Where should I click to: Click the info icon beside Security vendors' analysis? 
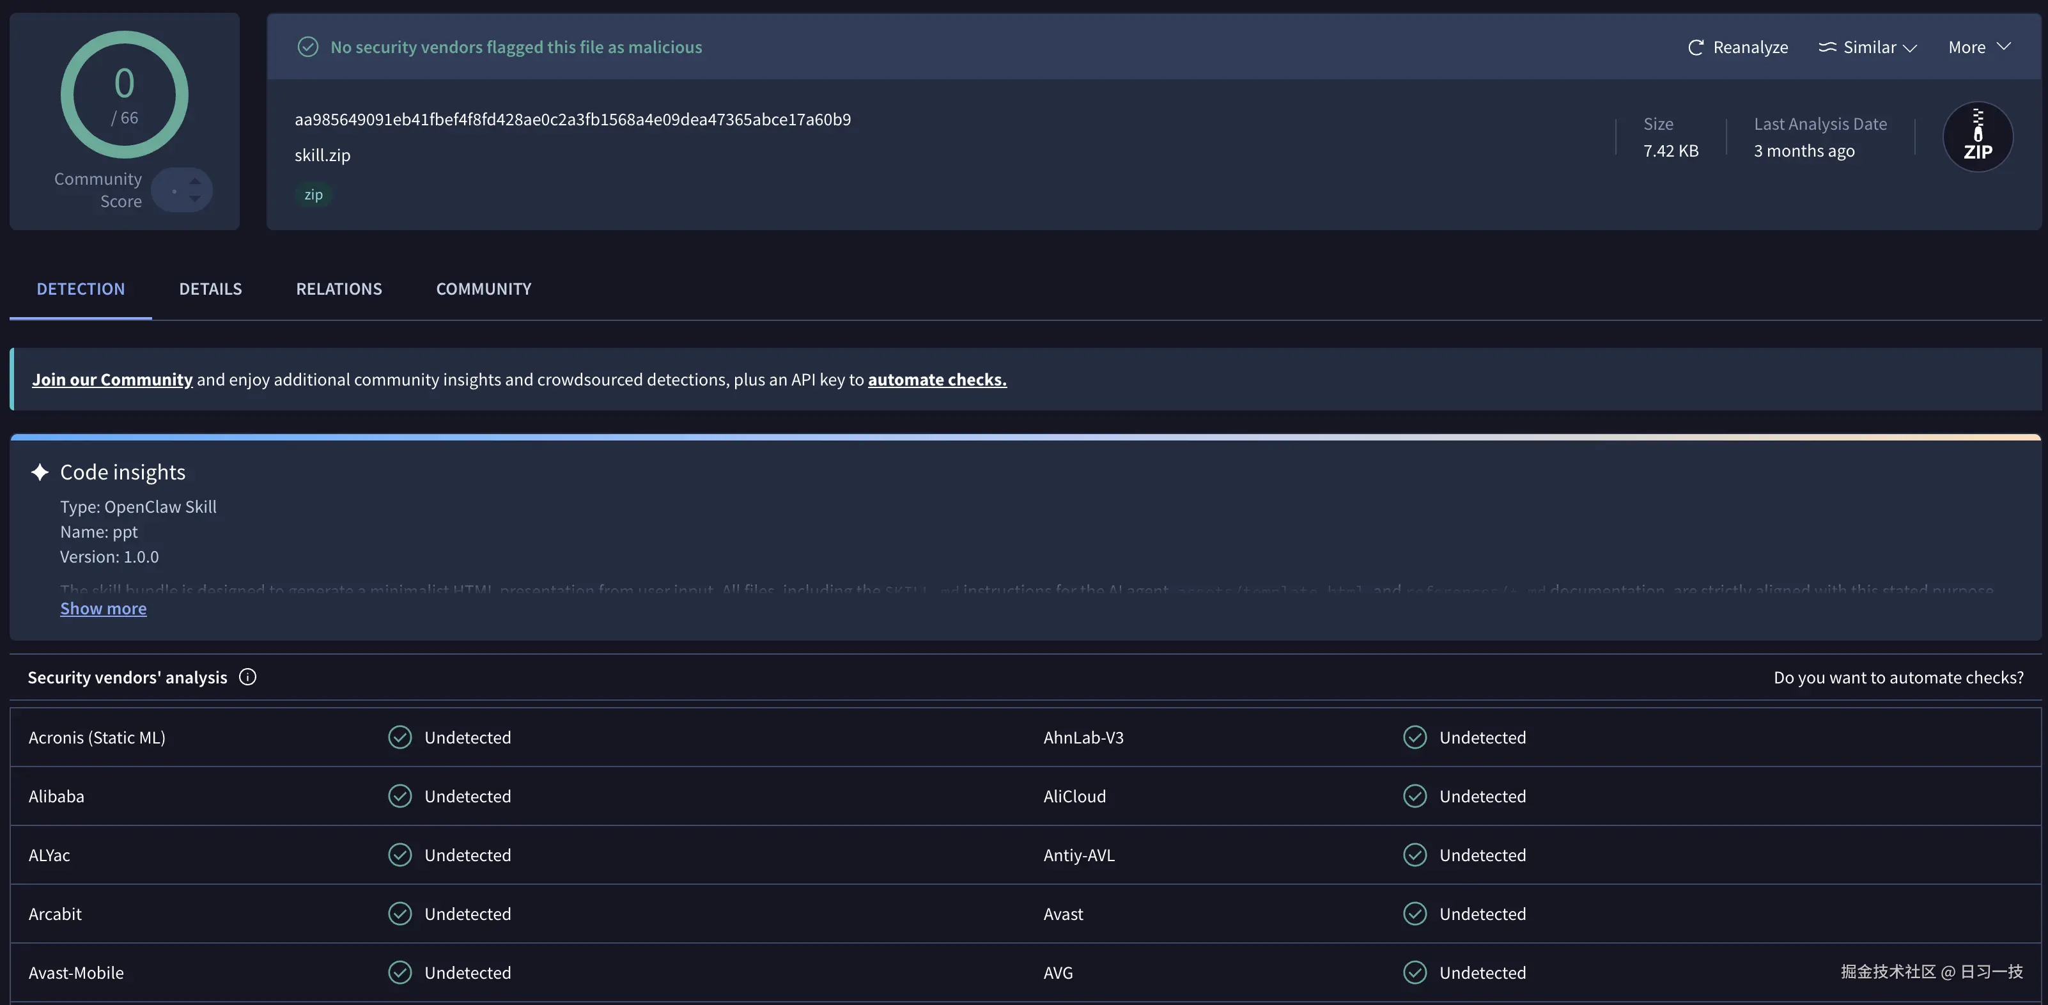[247, 676]
